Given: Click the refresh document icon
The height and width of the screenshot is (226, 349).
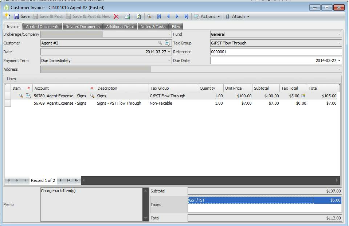Looking at the screenshot, I should click(x=138, y=16).
